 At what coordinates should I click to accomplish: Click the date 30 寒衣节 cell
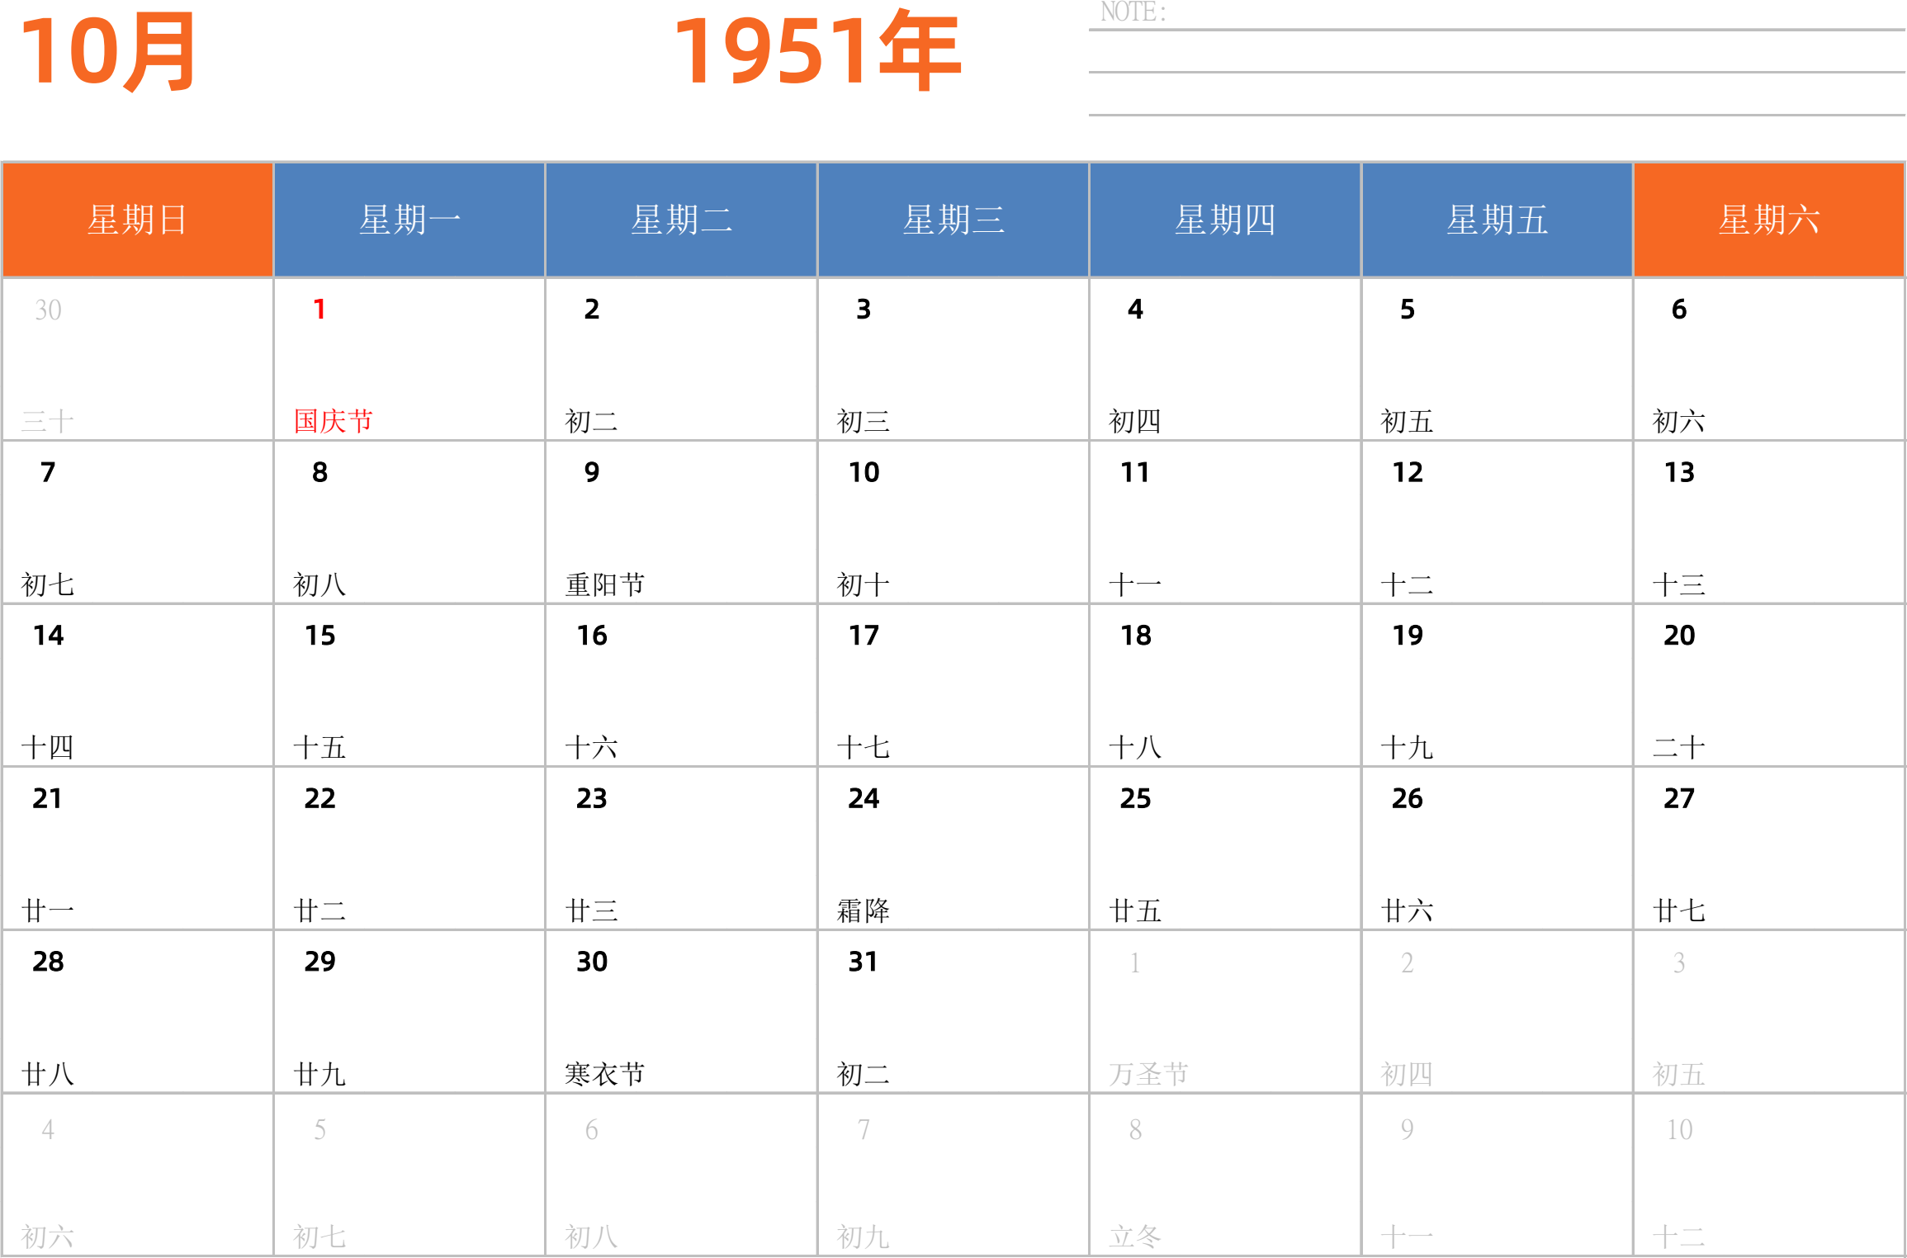click(680, 1012)
